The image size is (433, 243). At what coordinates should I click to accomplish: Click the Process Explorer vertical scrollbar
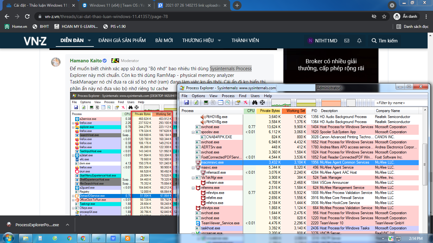[425, 171]
